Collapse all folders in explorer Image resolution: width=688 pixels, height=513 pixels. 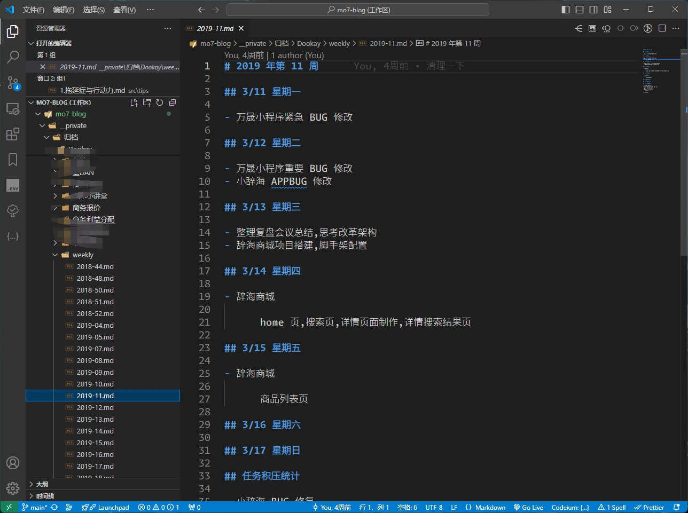click(173, 102)
